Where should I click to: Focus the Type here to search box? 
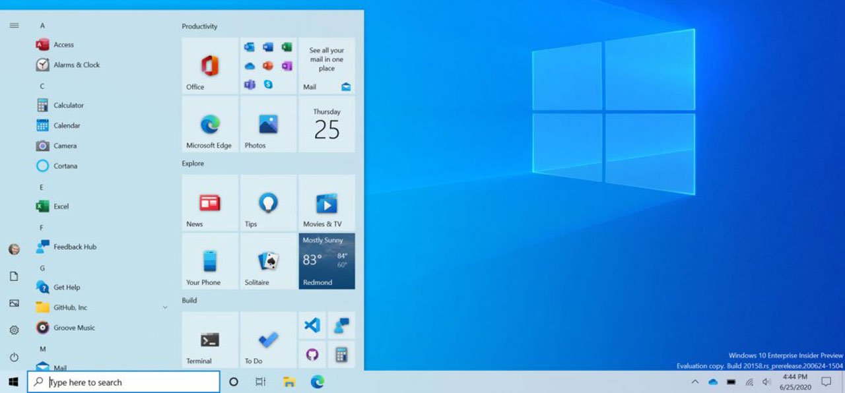tap(123, 382)
